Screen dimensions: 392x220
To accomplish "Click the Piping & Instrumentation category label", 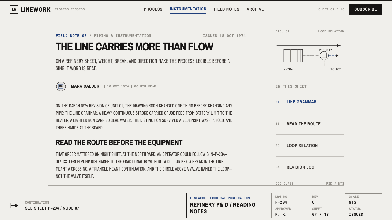I will click(x=123, y=36).
